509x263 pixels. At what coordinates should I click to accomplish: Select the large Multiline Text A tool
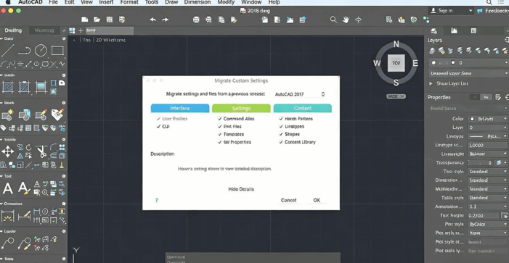tap(8, 188)
